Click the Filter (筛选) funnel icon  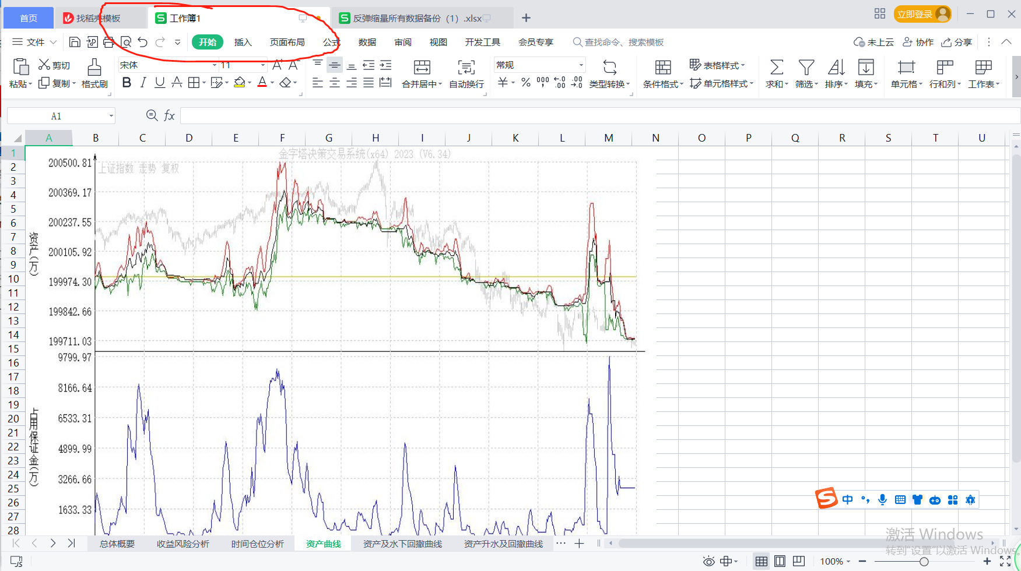click(806, 67)
